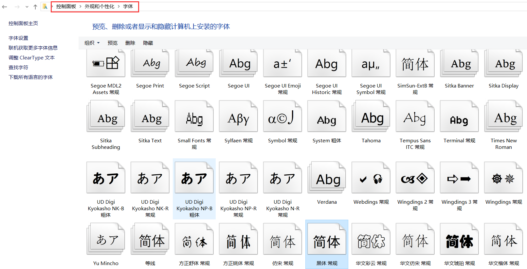Select the 方正姚体 font icon
This screenshot has width=527, height=269.
pos(238,239)
